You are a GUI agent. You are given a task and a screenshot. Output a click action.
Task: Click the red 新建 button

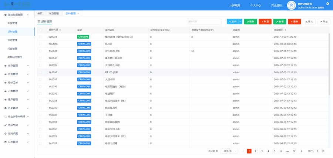[265, 21]
